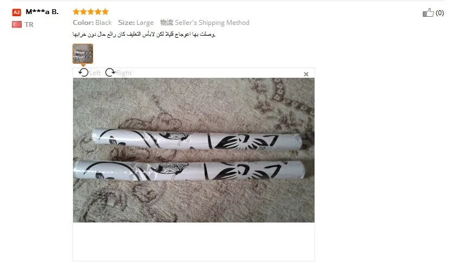The image size is (458, 263).
Task: Click the "Left" rotate label
Action: 95,73
